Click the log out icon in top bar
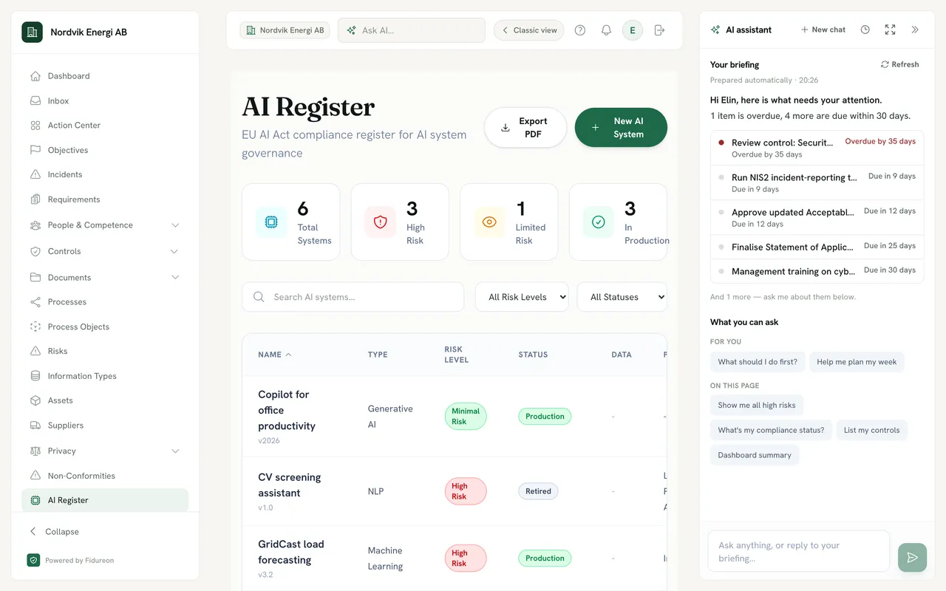The width and height of the screenshot is (946, 591). point(660,30)
